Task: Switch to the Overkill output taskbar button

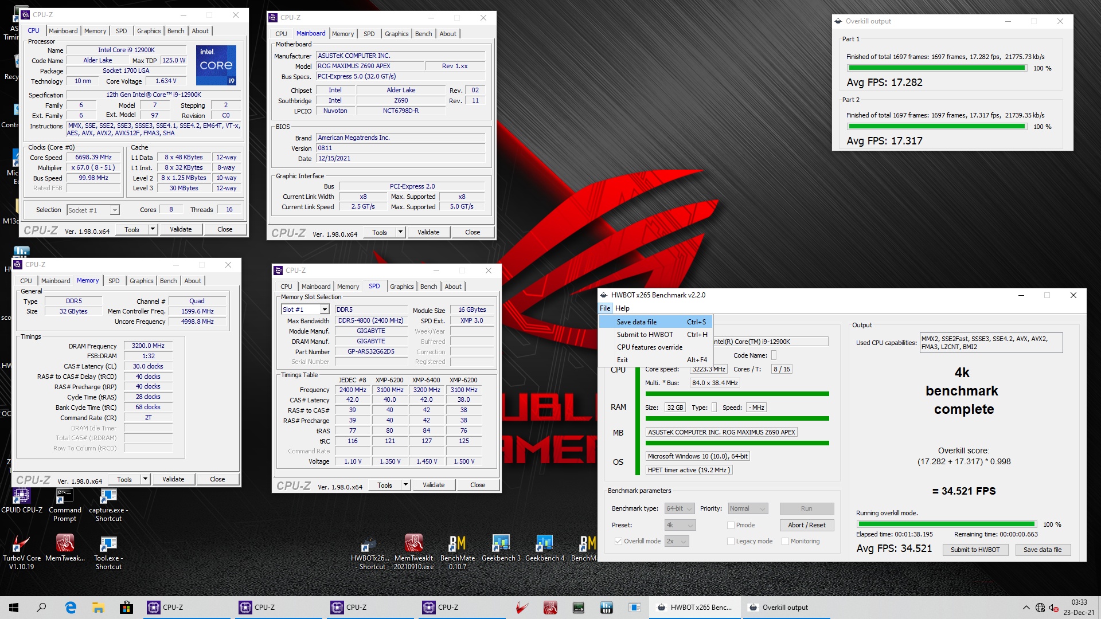Action: pyautogui.click(x=787, y=608)
